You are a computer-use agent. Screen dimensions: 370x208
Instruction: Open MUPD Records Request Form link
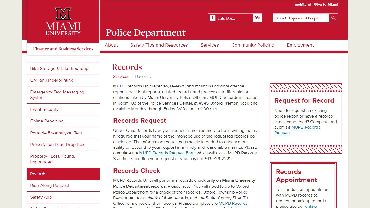pos(167,153)
